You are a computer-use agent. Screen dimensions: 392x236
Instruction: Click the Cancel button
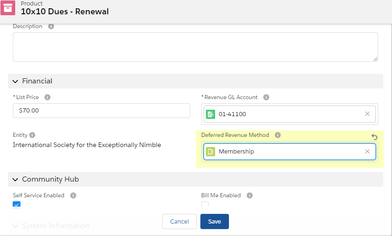pos(179,221)
